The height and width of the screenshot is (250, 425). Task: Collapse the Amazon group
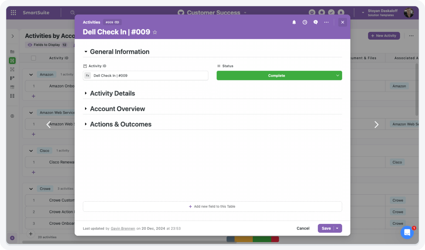pos(31,75)
